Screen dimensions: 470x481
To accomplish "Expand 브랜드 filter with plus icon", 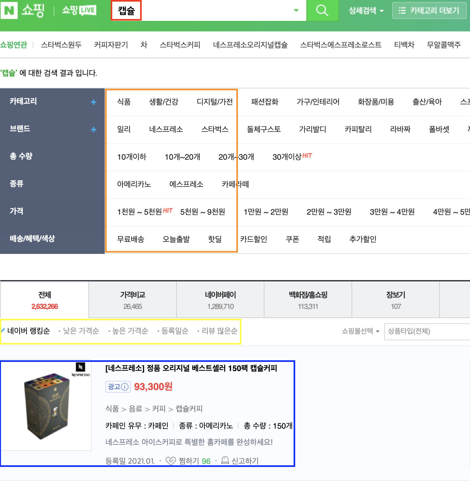I will coord(94,130).
